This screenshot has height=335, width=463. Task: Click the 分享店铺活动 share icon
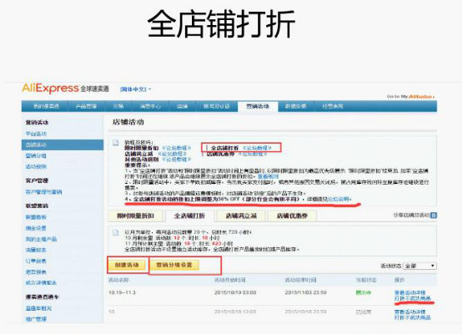434,216
